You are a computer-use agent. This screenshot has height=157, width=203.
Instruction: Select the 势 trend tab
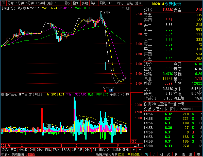(168, 154)
